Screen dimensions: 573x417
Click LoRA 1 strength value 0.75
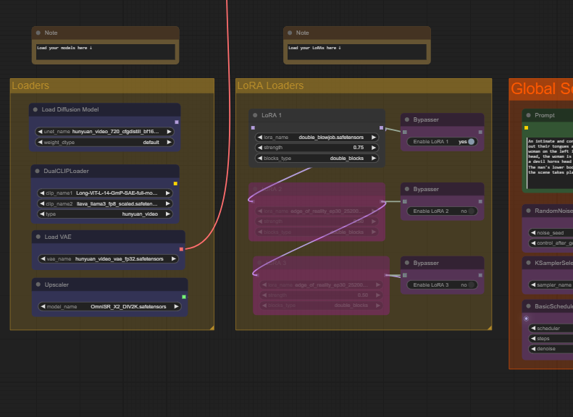click(x=359, y=148)
